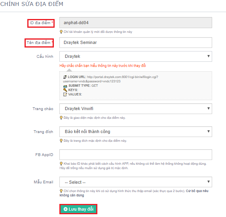The width and height of the screenshot is (226, 217).
Task: Click lightbulb icon below FB AppID field
Action: [x=61, y=164]
